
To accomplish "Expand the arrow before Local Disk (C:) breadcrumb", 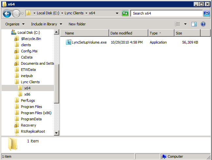I will tap(34, 13).
